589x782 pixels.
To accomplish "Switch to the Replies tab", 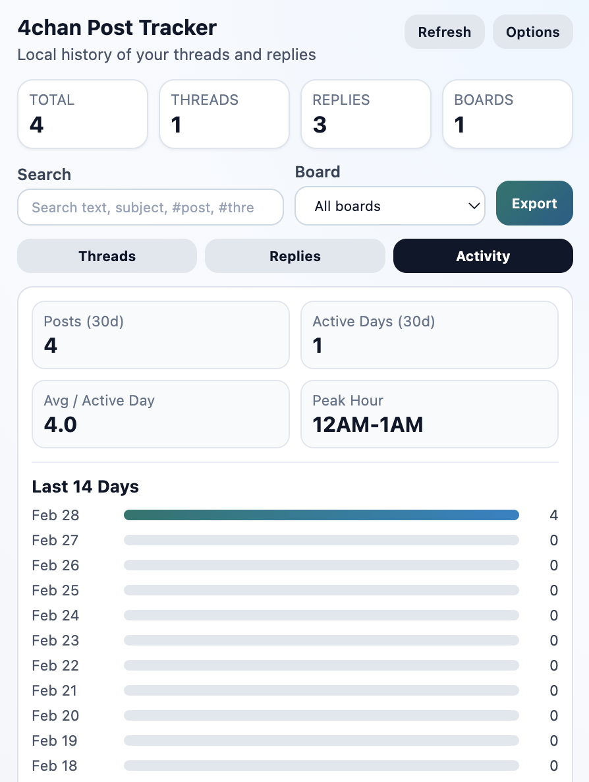I will tap(295, 256).
